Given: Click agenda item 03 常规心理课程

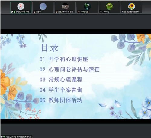Looking at the screenshot, I should click(61, 80).
